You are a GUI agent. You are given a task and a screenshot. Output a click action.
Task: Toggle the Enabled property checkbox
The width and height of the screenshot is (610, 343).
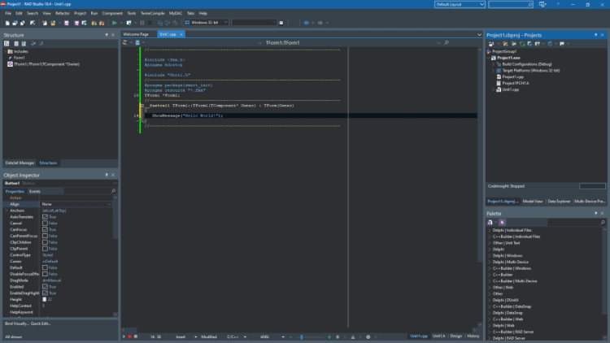click(x=45, y=287)
